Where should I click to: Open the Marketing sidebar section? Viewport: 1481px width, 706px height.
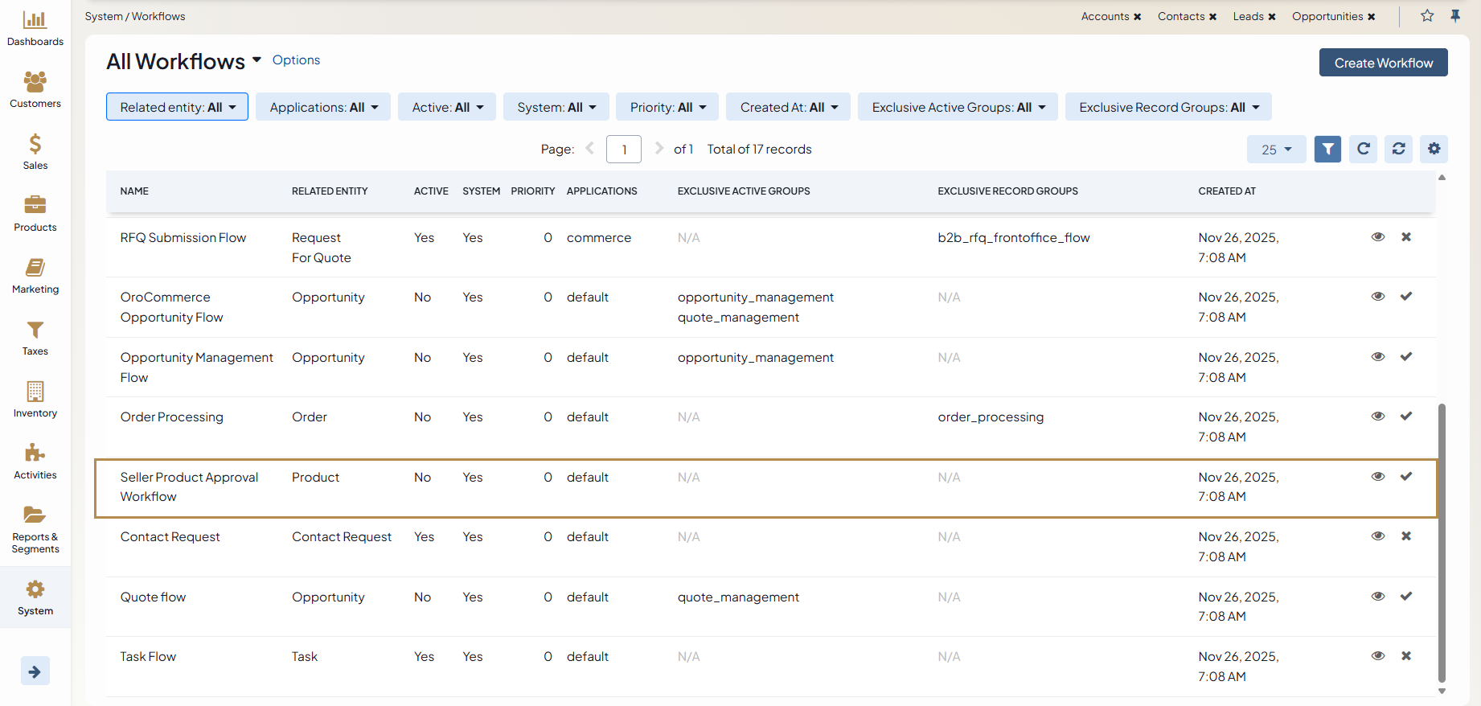[x=35, y=276]
